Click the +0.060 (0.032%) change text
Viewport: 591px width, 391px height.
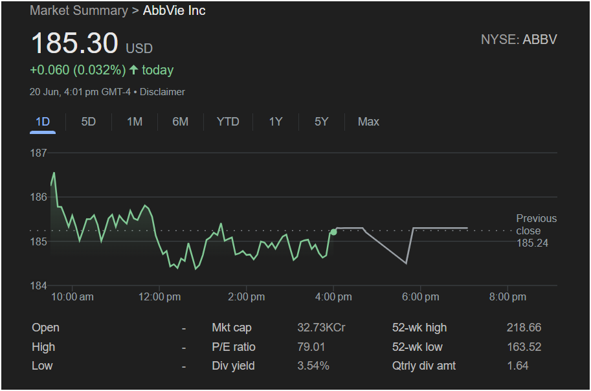[x=78, y=70]
